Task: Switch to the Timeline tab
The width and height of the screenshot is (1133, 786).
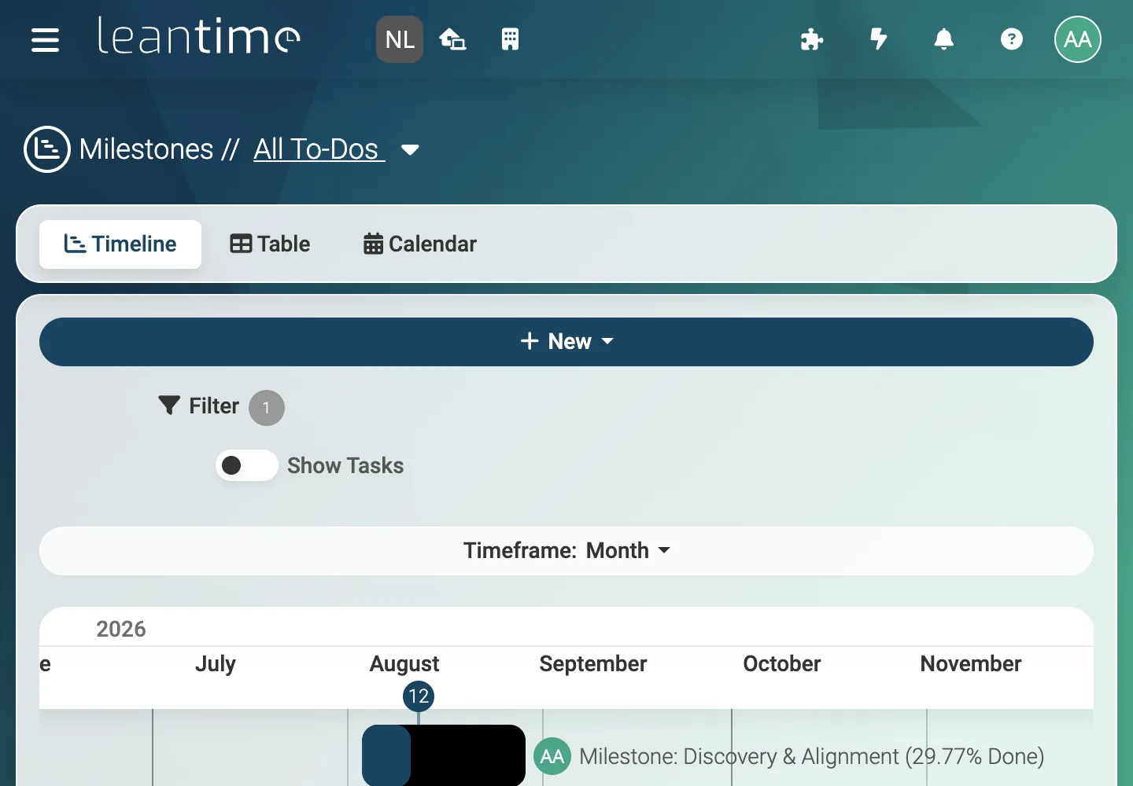Action: click(120, 244)
